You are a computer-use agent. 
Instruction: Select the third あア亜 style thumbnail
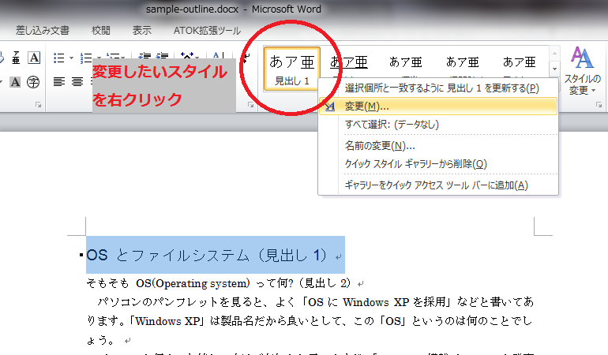(406, 62)
